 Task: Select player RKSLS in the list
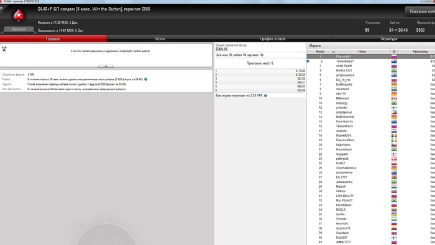[x=371, y=210]
